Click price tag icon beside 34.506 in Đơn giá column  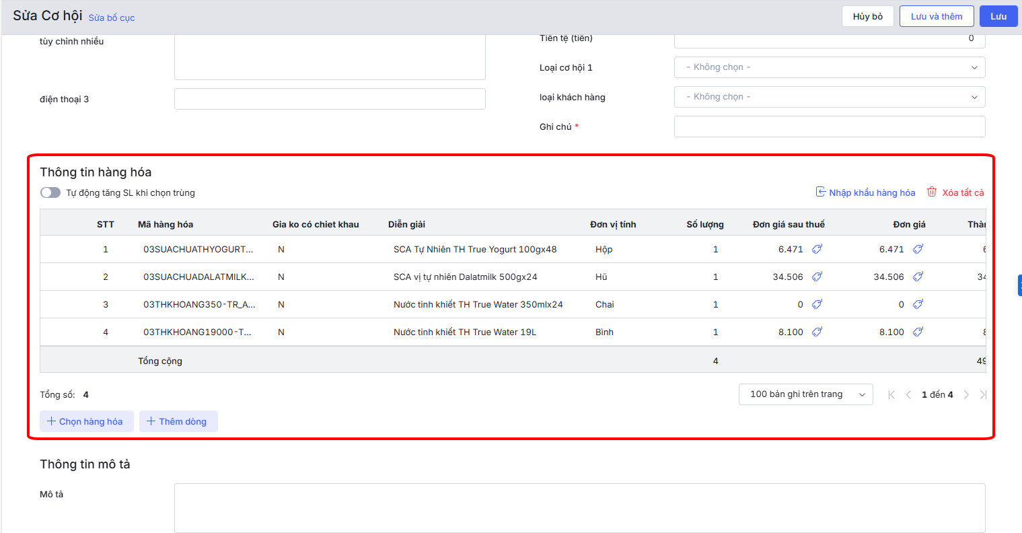(x=918, y=277)
